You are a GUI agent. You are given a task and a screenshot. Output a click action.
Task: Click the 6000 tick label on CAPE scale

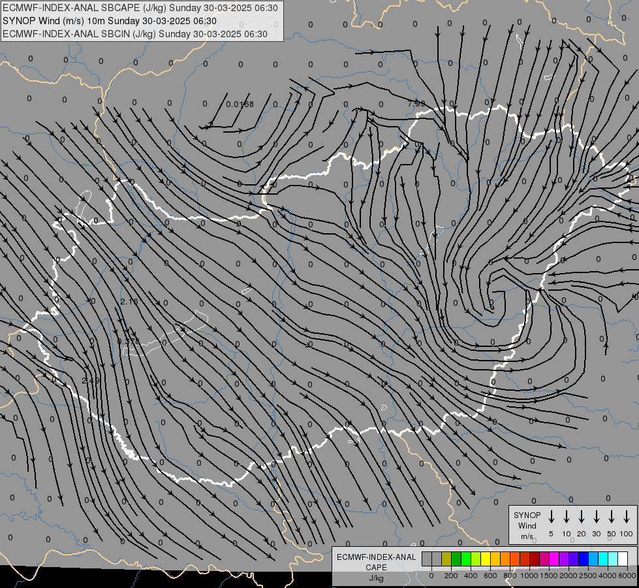[627, 576]
